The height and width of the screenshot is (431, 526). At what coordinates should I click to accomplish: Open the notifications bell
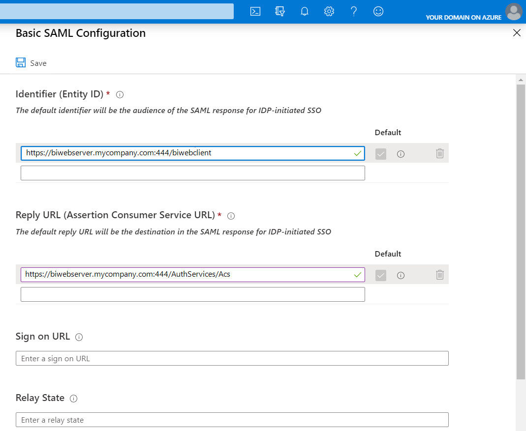(x=305, y=11)
